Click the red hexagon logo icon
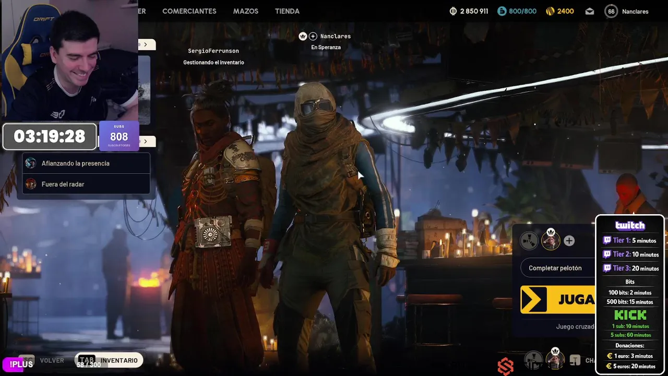668x376 pixels. pos(505,367)
